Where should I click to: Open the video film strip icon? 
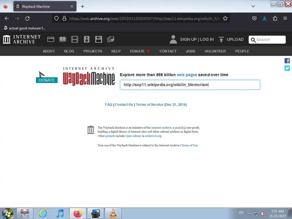tap(74, 39)
